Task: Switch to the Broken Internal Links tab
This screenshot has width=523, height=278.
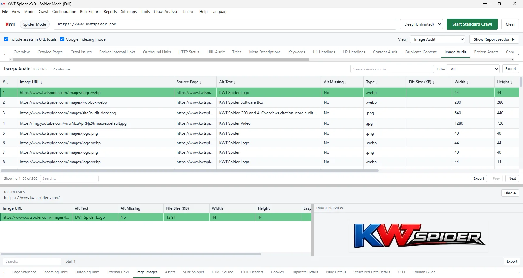Action: [x=117, y=52]
